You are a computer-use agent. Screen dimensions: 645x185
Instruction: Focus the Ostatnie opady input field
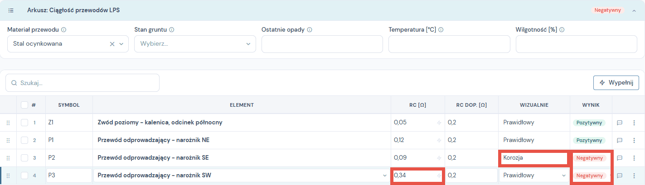point(322,44)
